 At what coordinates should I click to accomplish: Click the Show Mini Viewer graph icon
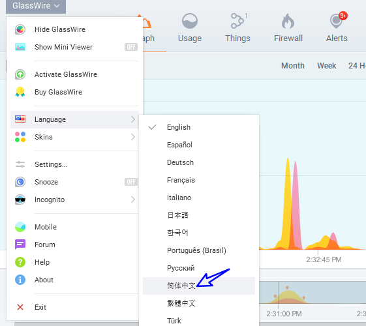(20, 47)
